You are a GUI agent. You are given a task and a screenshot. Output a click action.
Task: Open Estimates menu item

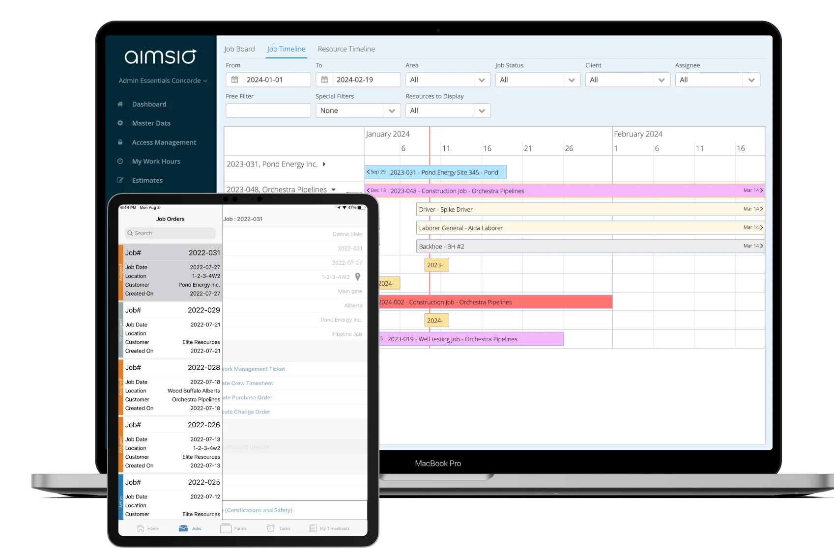point(147,180)
